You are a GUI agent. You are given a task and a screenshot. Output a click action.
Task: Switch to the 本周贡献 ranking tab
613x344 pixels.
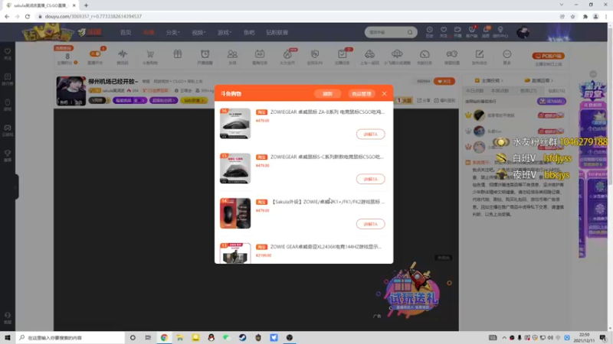[x=500, y=90]
